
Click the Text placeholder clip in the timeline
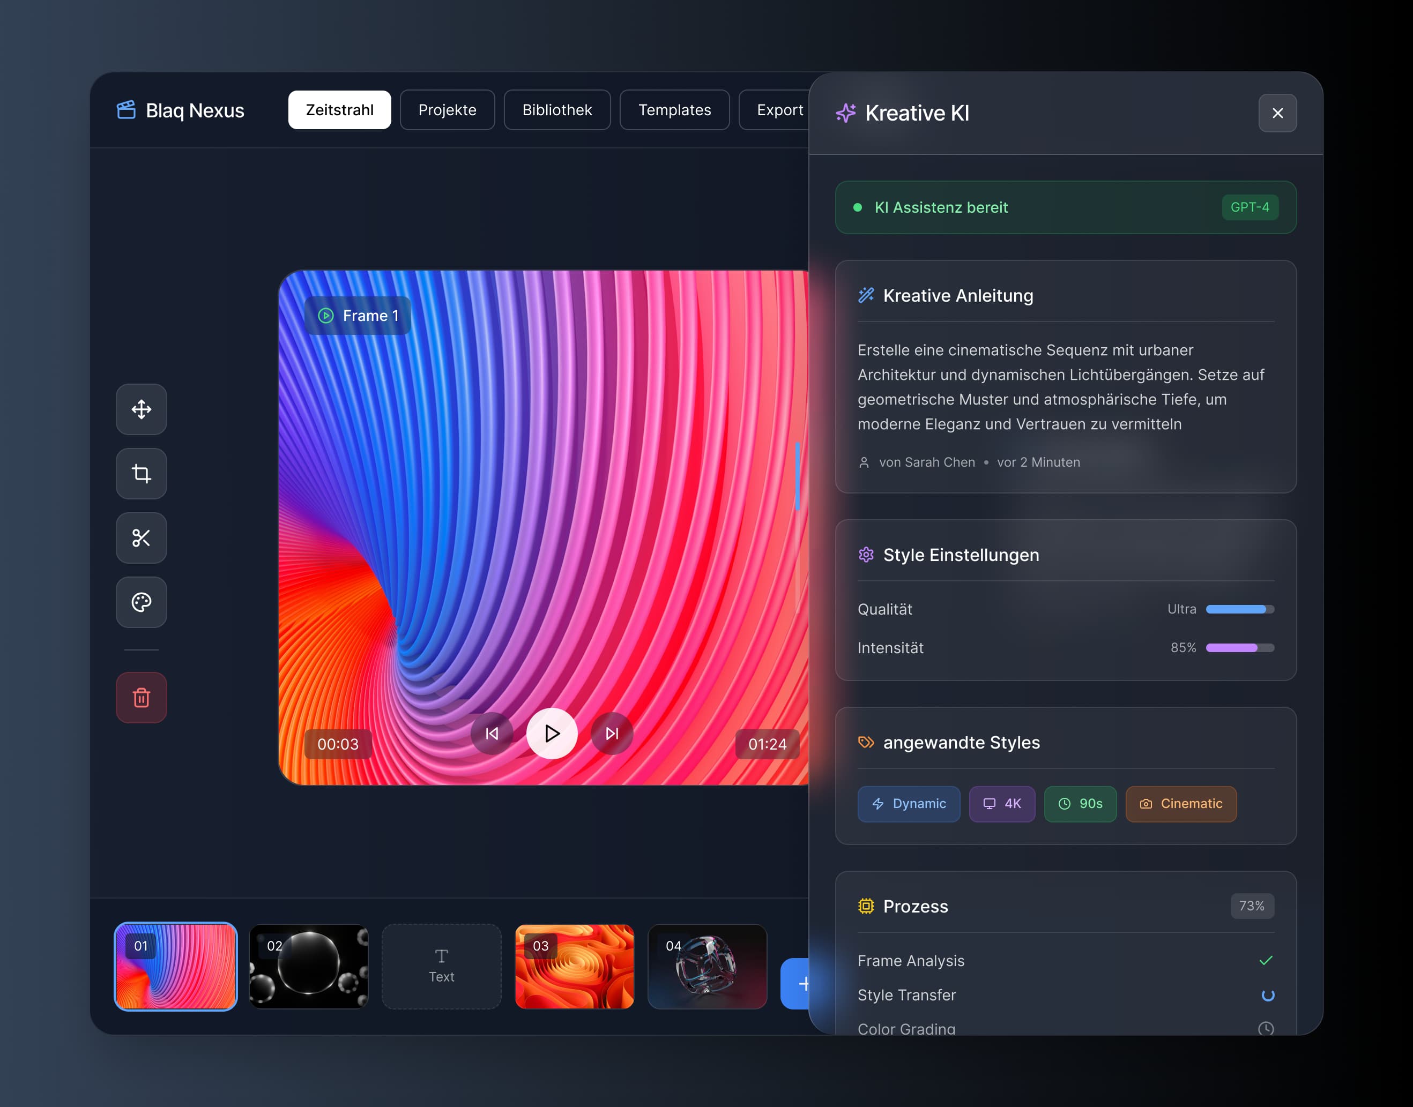(441, 966)
